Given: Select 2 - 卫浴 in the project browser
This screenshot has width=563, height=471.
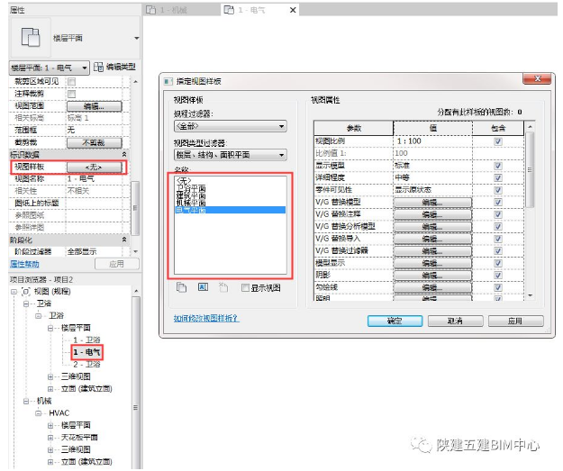Looking at the screenshot, I should pyautogui.click(x=86, y=365).
